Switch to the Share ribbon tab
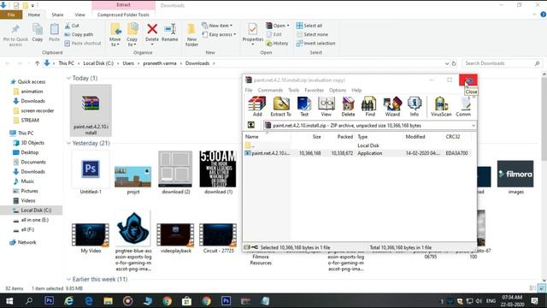The width and height of the screenshot is (547, 308). (x=57, y=15)
